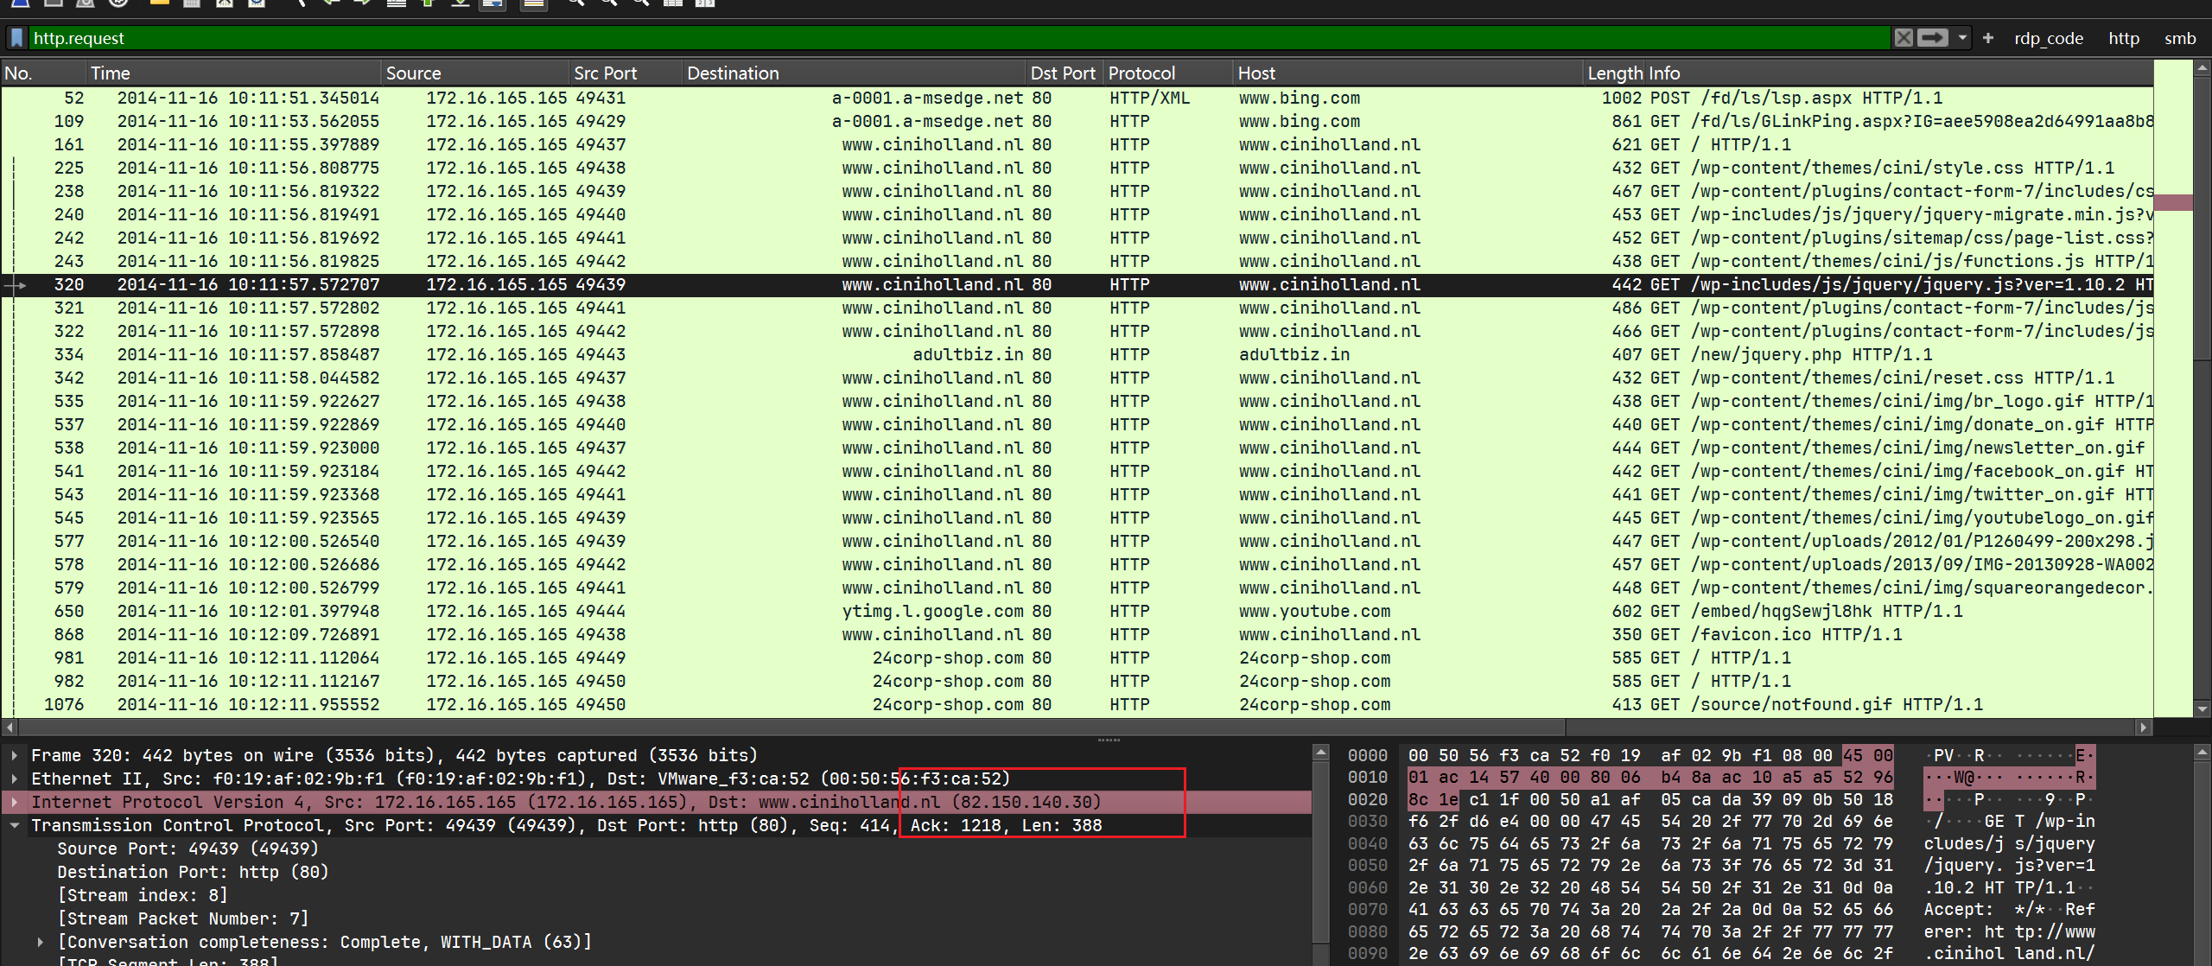Expand the Frame 320 tree entry

click(14, 755)
